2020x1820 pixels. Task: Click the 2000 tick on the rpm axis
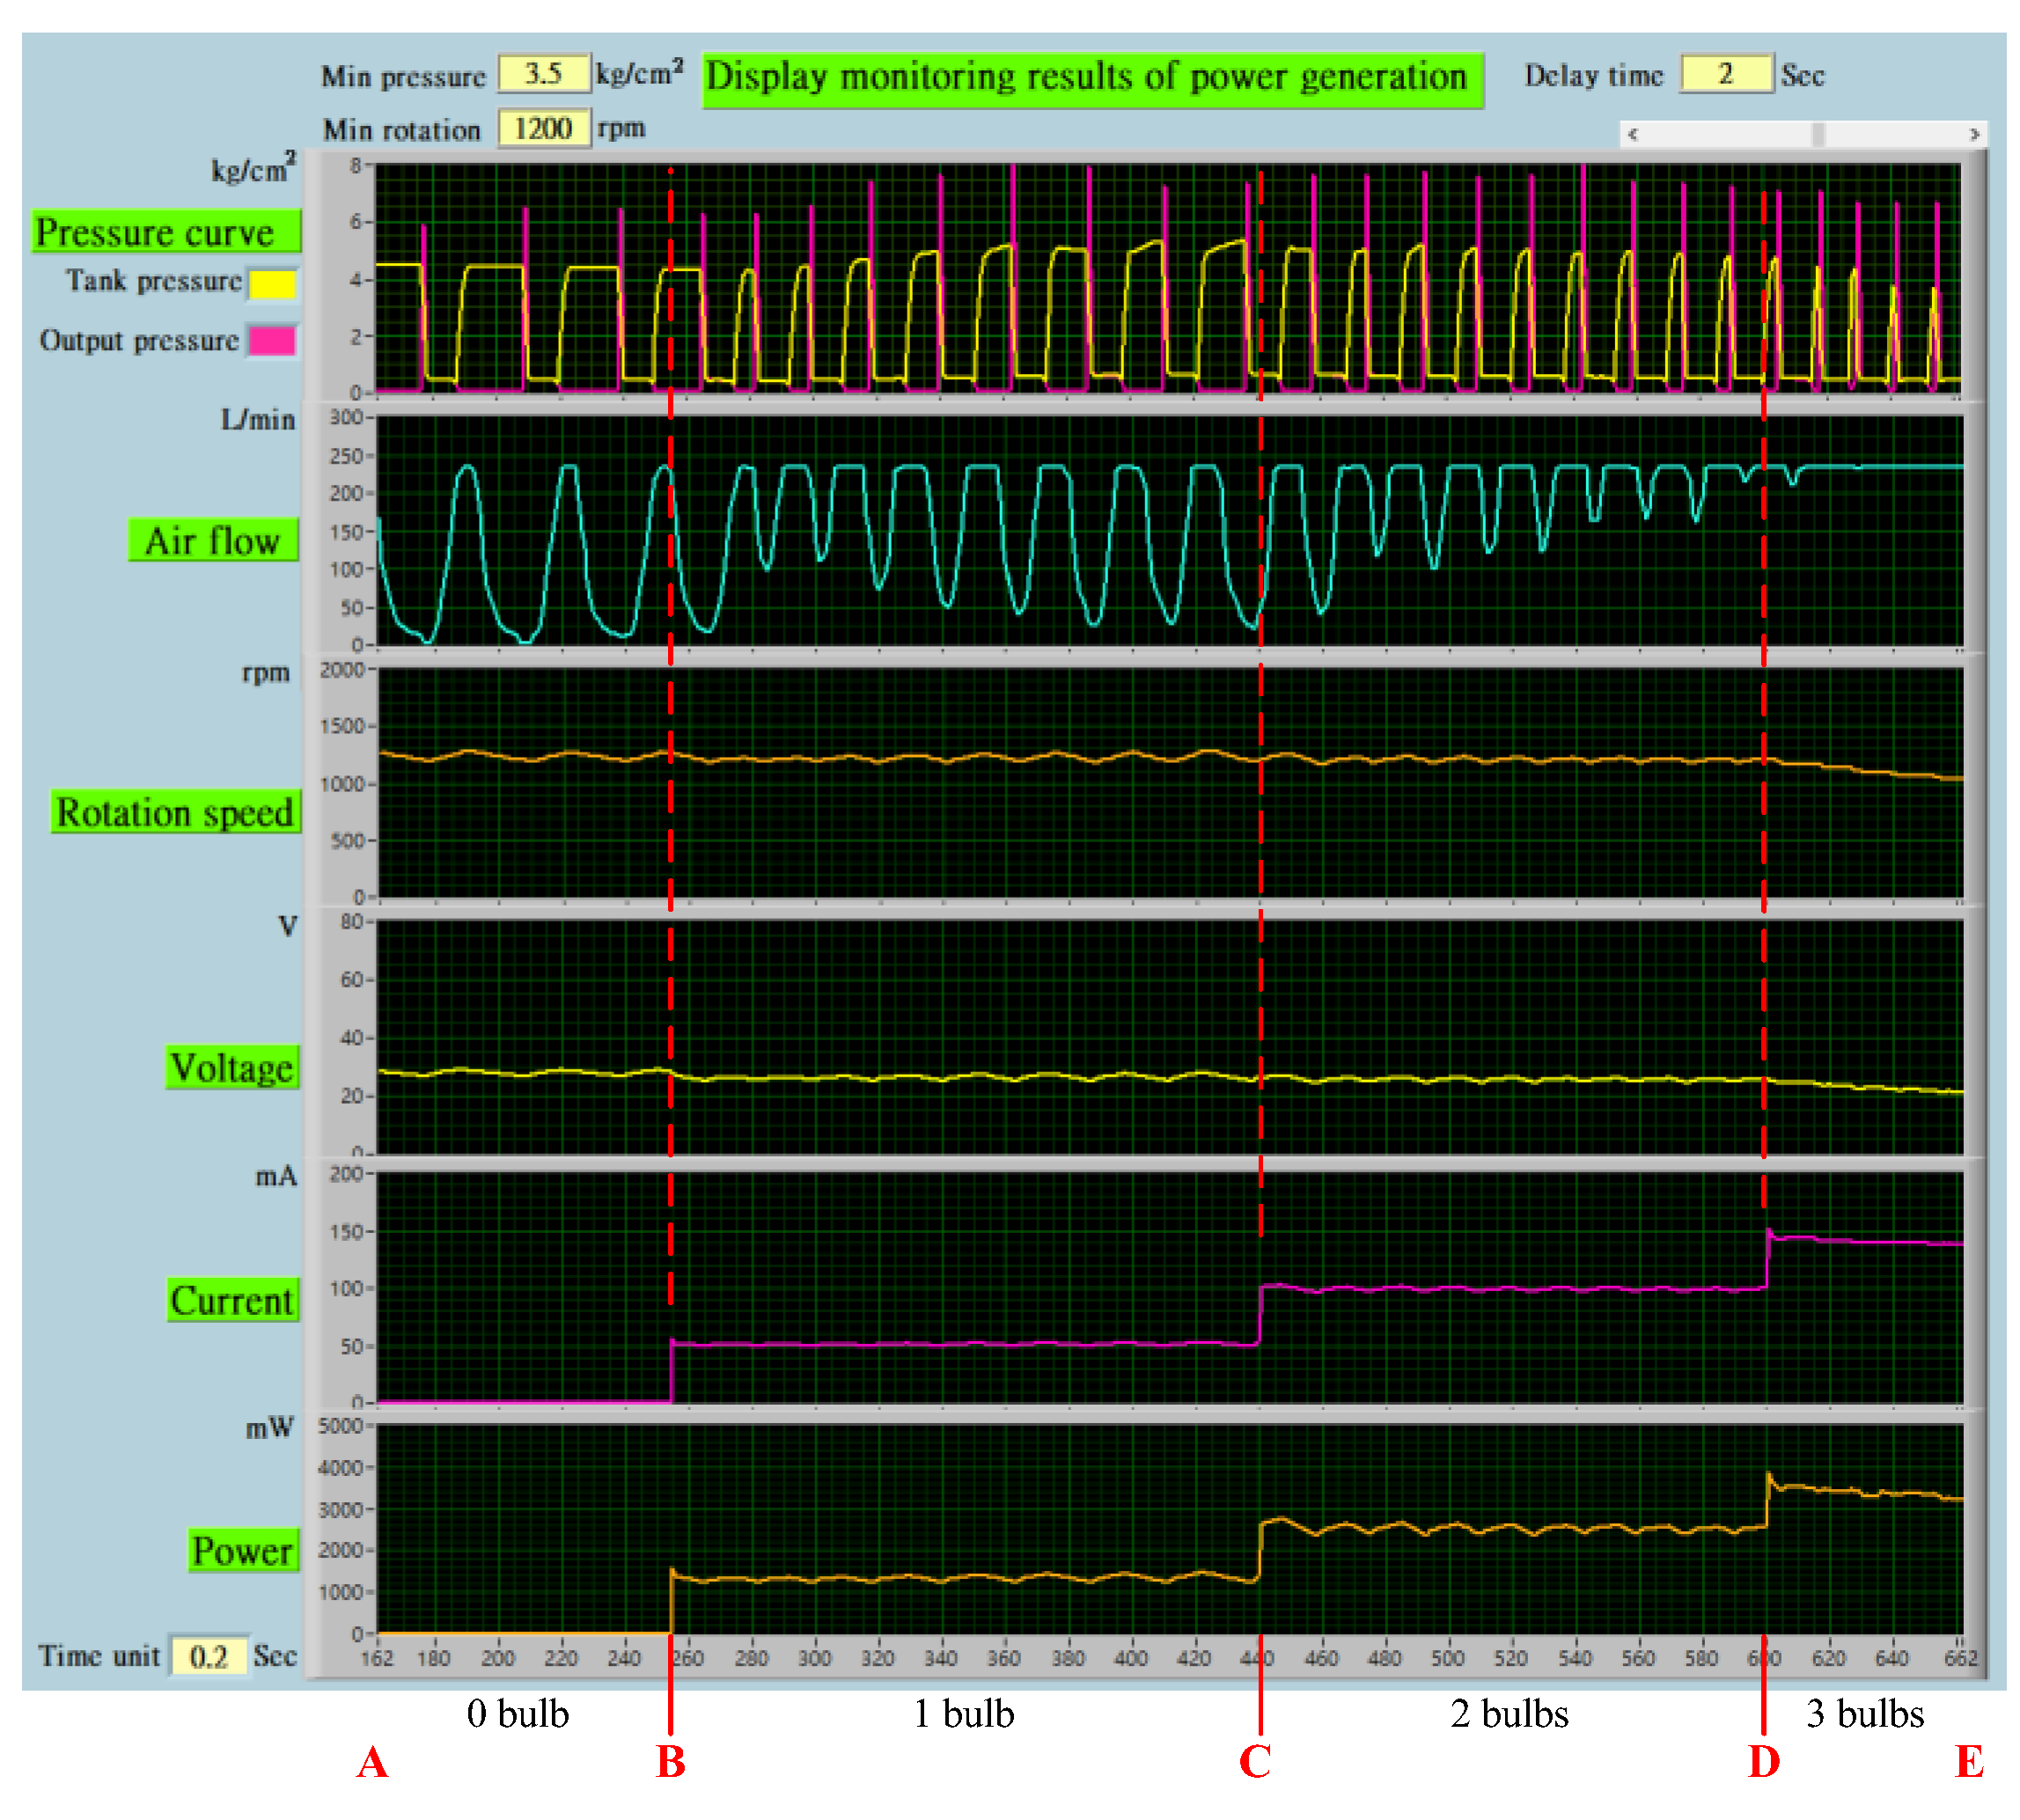341,670
